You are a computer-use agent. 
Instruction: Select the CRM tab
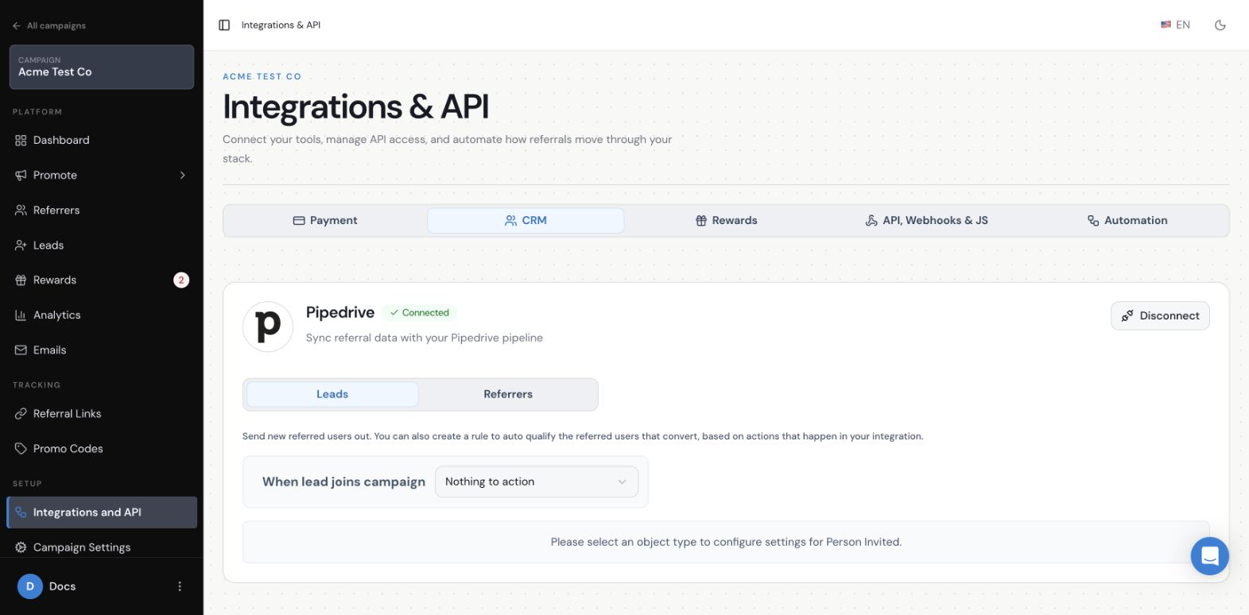(526, 220)
